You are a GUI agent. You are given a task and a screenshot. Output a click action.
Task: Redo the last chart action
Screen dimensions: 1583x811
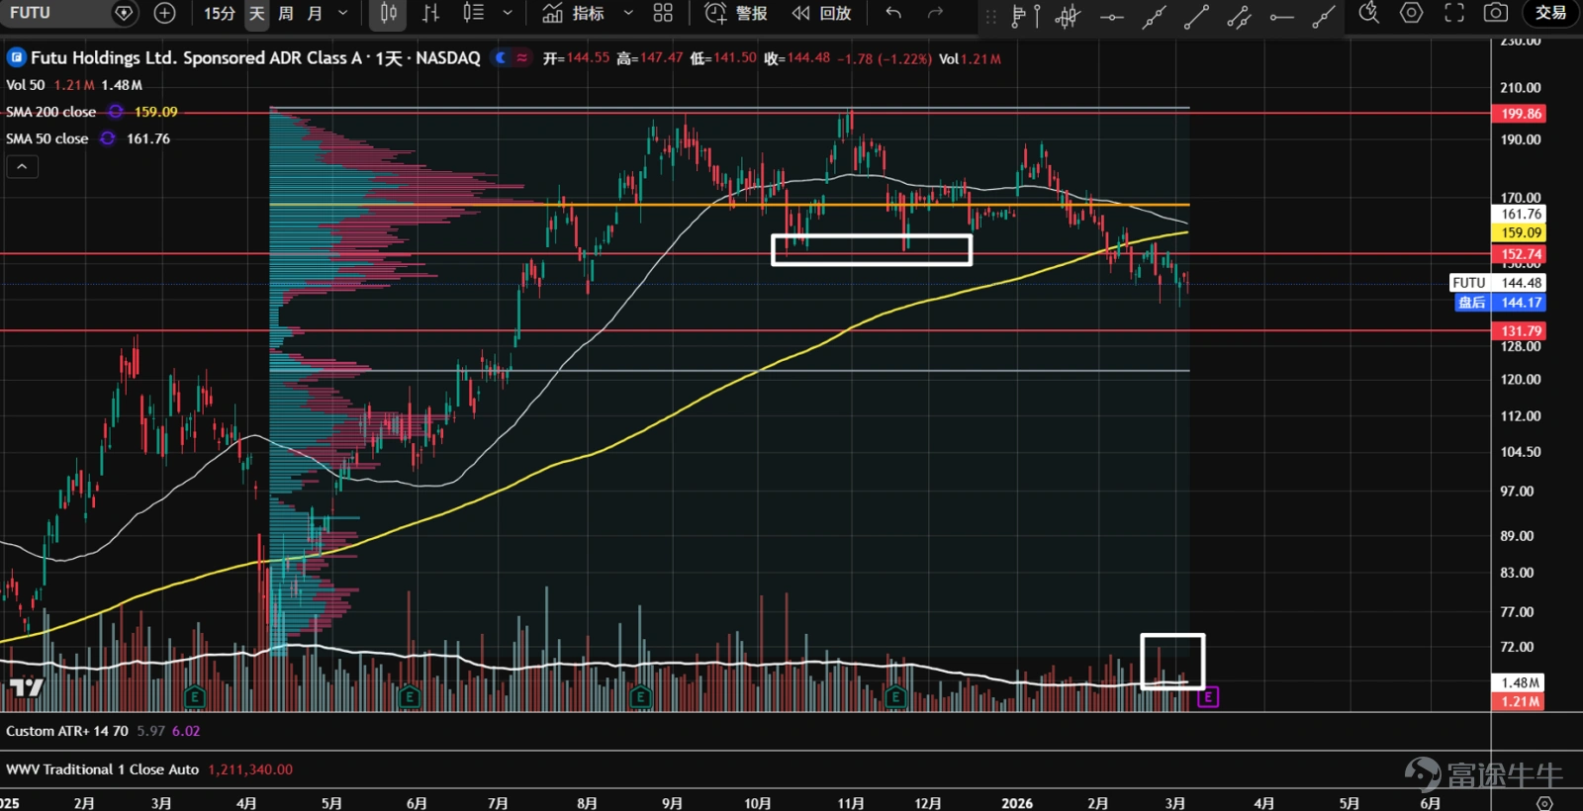point(935,13)
